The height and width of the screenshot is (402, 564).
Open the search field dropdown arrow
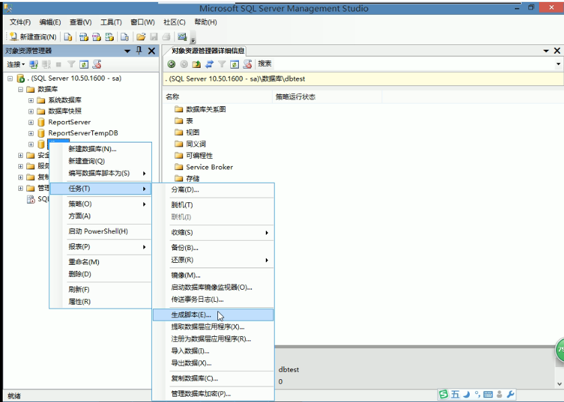(x=558, y=64)
